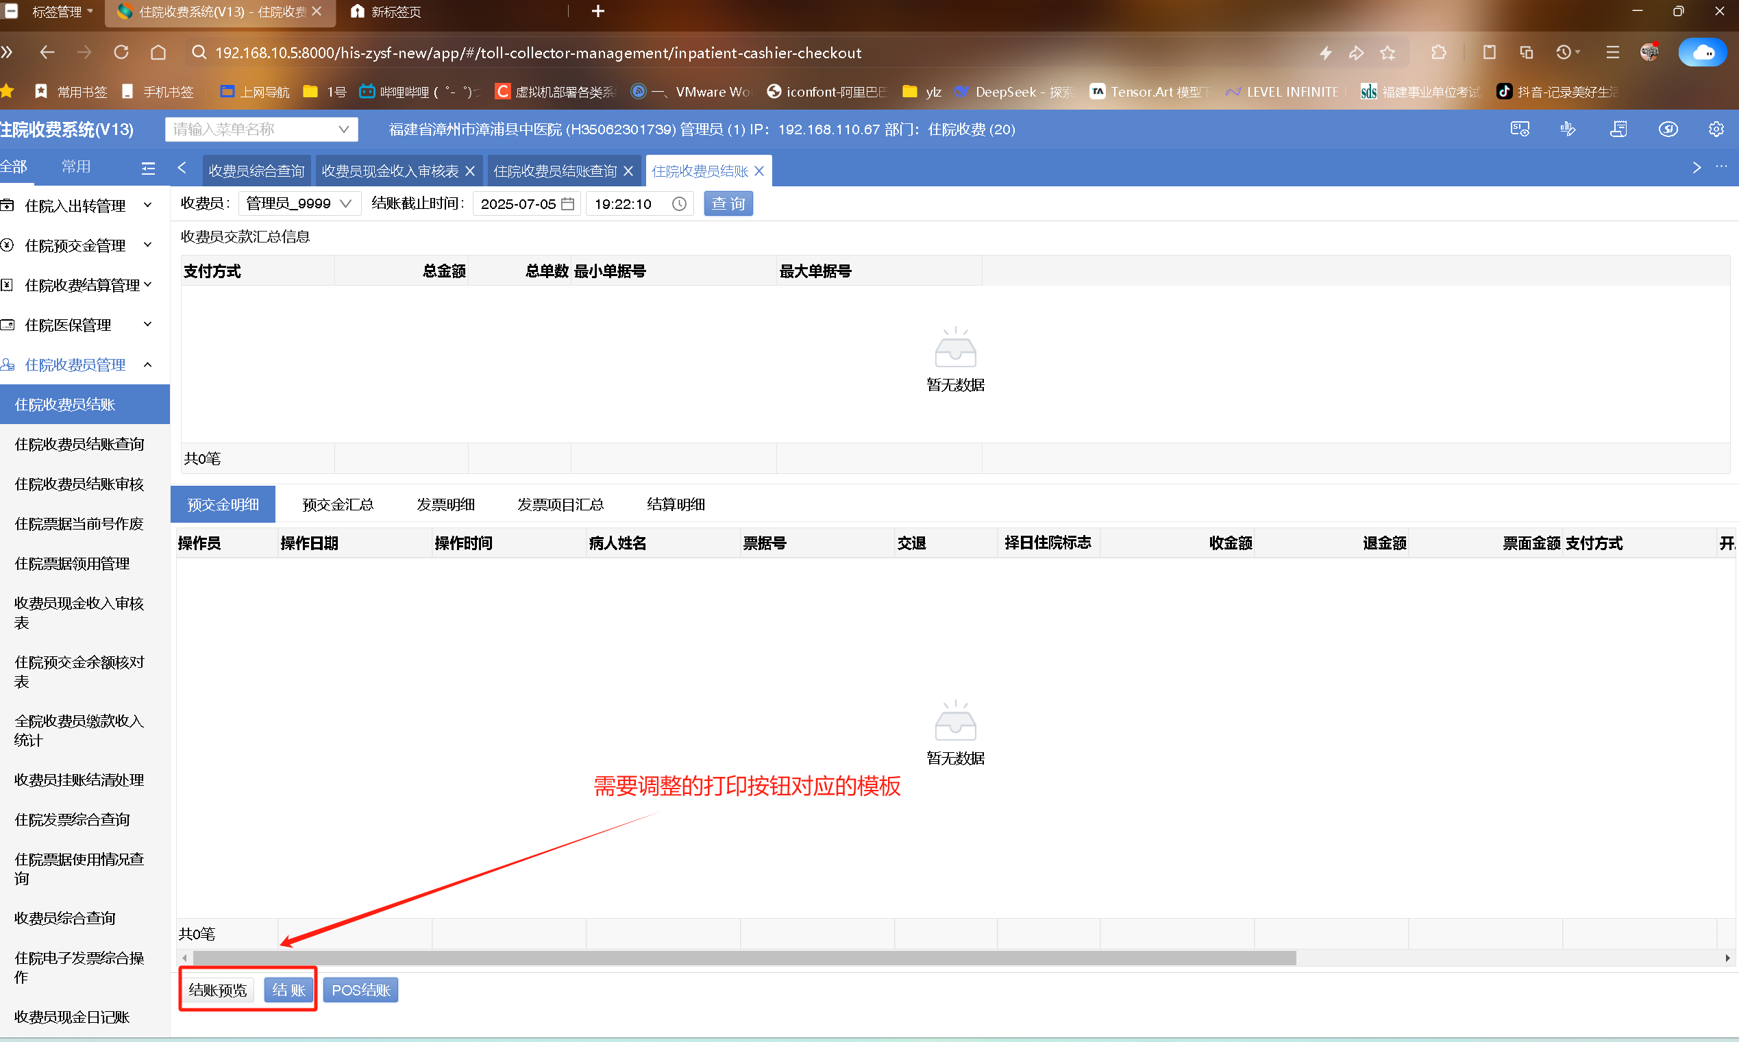Close the 住院收费员结账查询 tab
Image resolution: width=1739 pixels, height=1042 pixels.
coord(628,171)
